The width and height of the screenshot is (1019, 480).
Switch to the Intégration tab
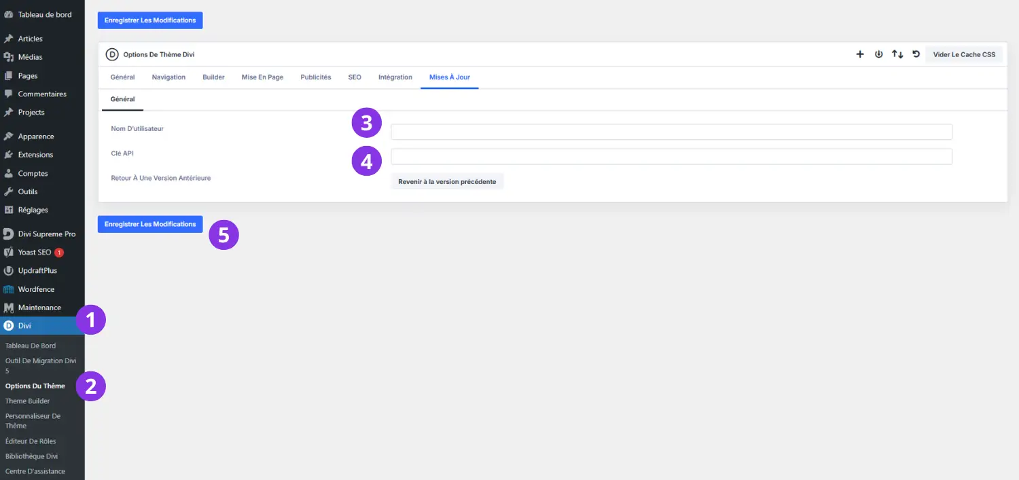395,77
